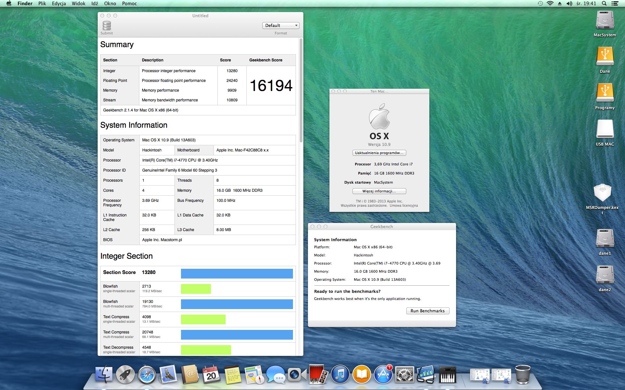Click the Submit database icon in Geekbench results
625x390 pixels.
pyautogui.click(x=107, y=26)
